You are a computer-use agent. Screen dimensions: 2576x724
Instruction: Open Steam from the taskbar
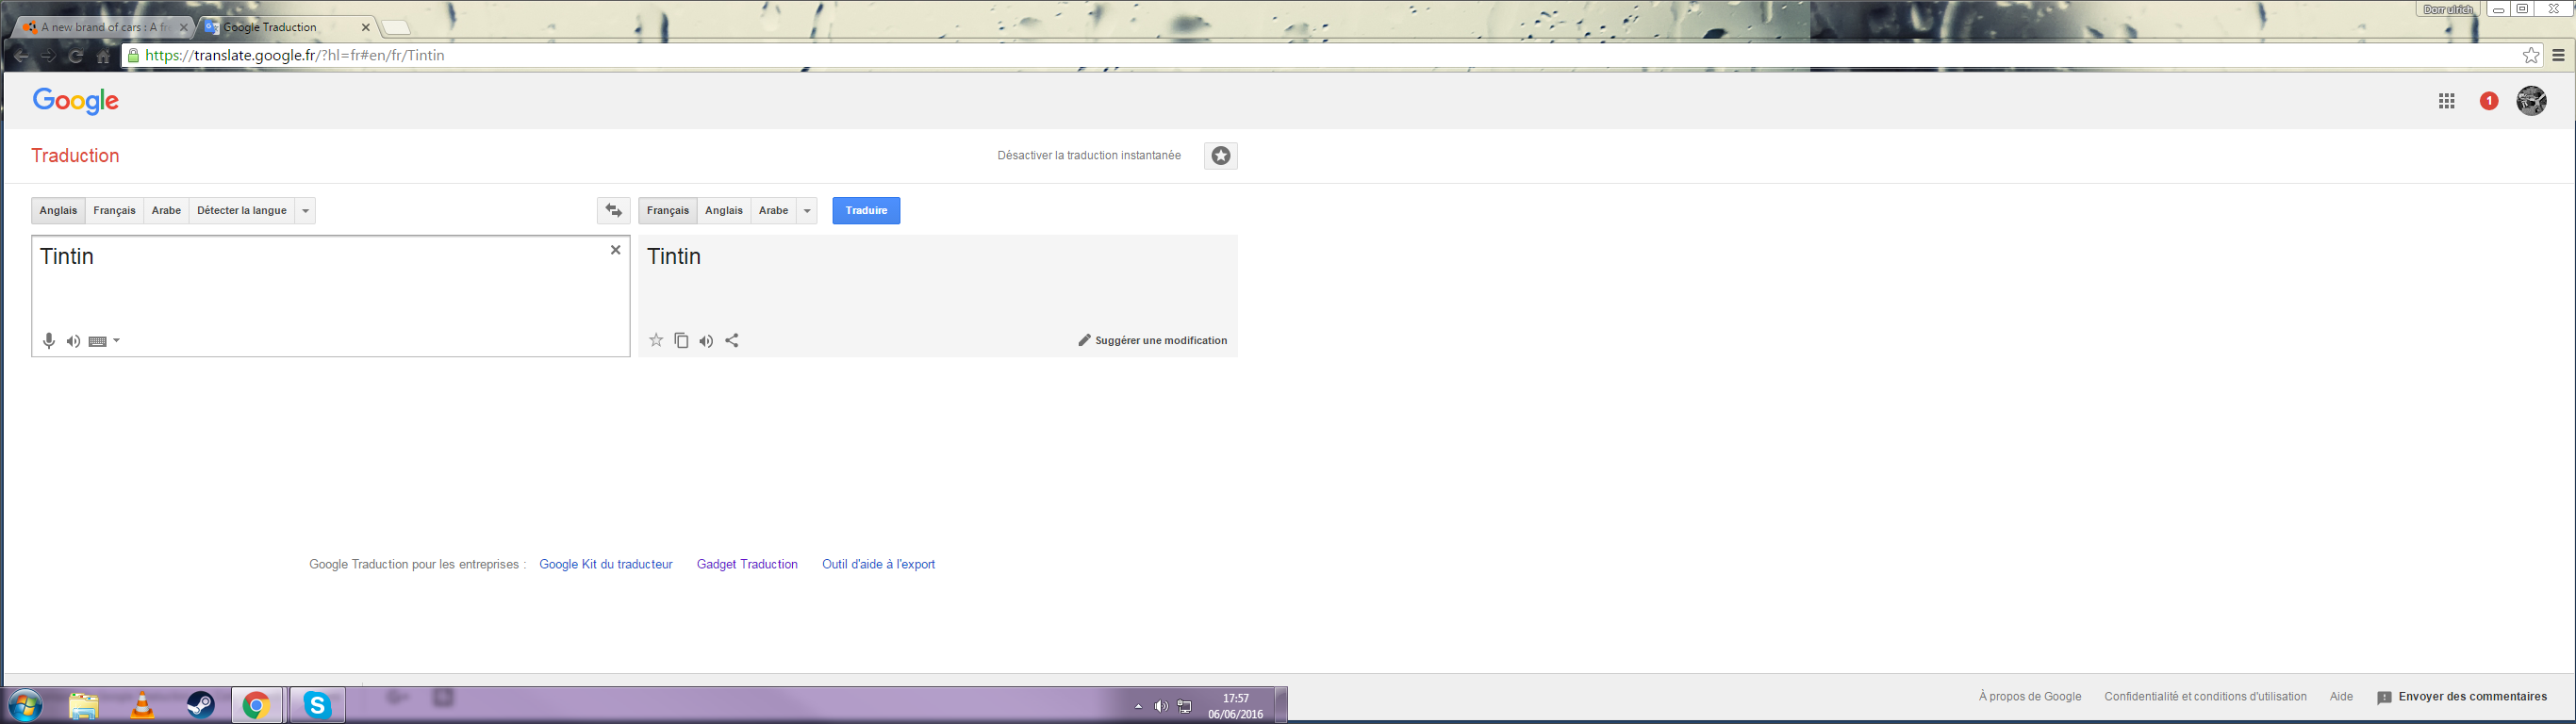(201, 705)
